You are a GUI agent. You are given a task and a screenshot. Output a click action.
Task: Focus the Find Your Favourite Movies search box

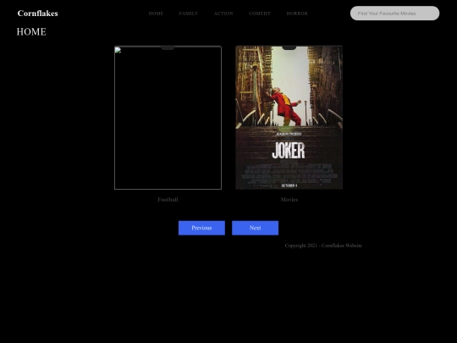pos(394,13)
